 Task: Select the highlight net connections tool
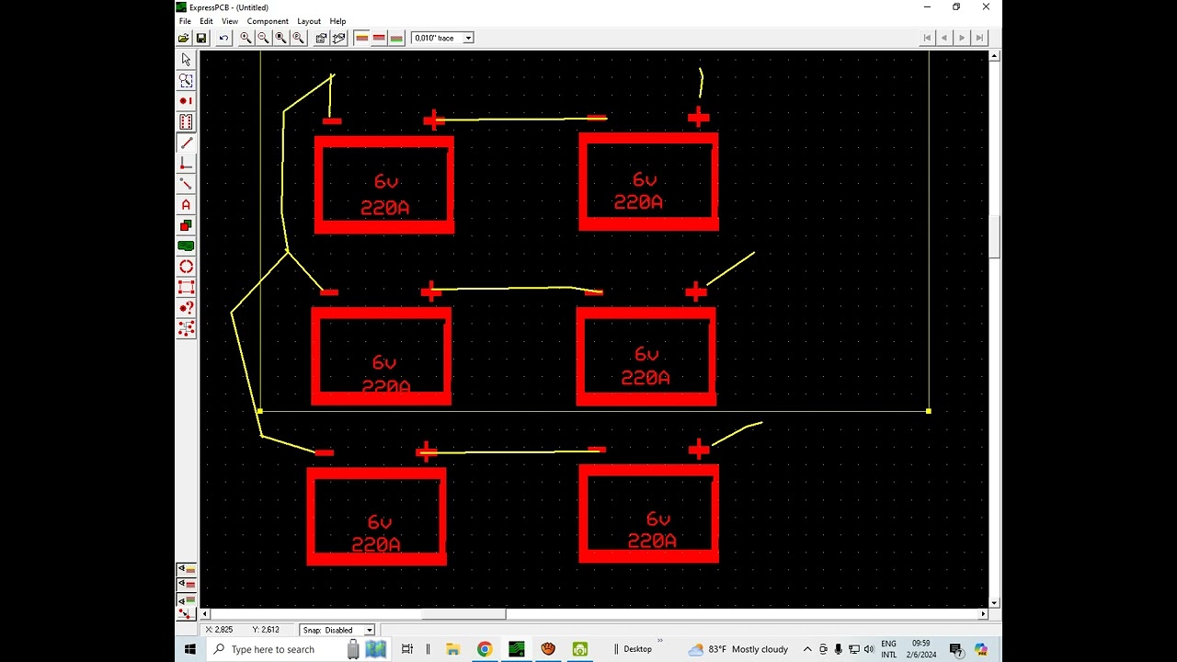point(186,329)
